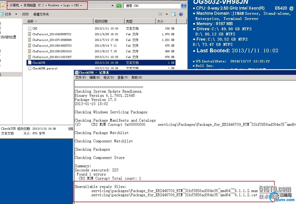Click the 'Seconds executed: 223' line

(97, 170)
